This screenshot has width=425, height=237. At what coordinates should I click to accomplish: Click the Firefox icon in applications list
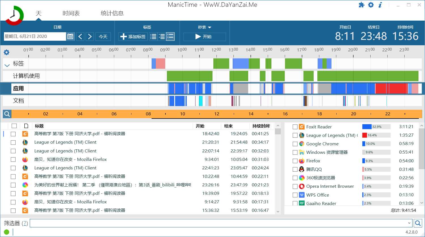[302, 161]
